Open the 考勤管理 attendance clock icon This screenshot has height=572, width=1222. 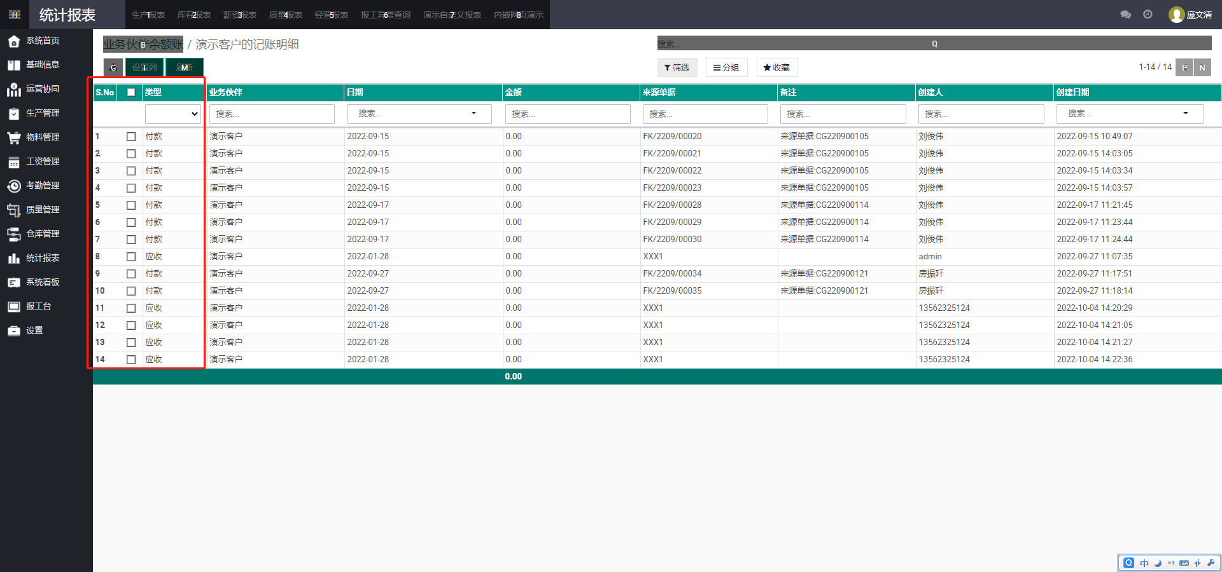point(14,186)
